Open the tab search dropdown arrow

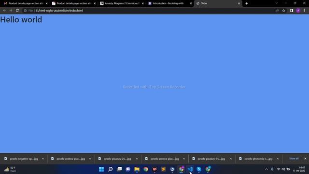(x=277, y=3)
